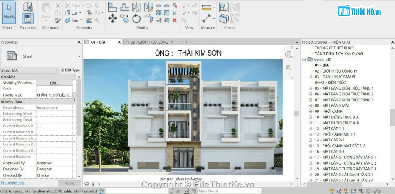Image resolution: width=395 pixels, height=194 pixels.
Task: Open the Join geometry dropdown arrow
Action: [81, 20]
